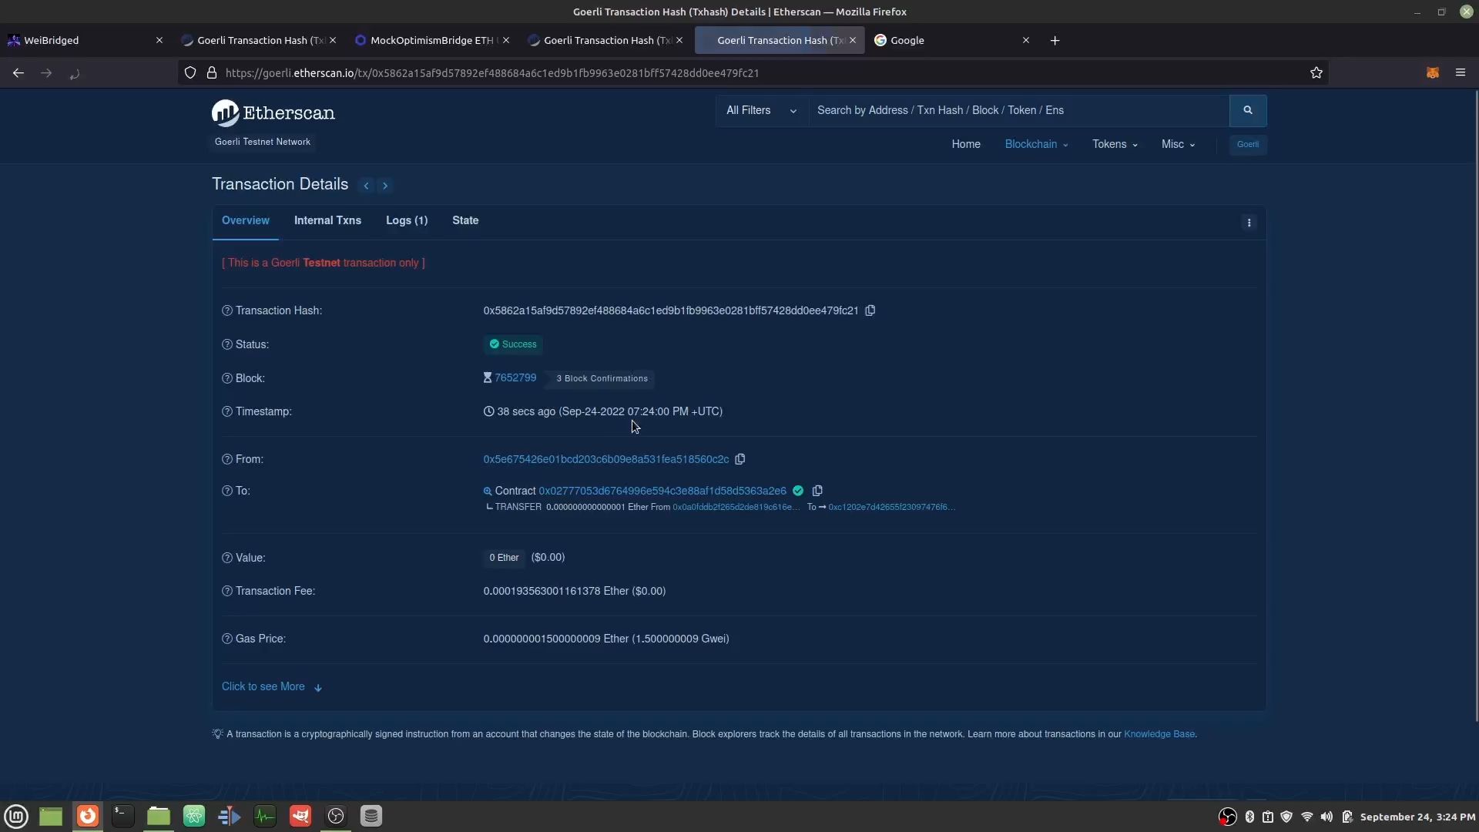
Task: Click the 0 Ether value badge
Action: tap(504, 558)
